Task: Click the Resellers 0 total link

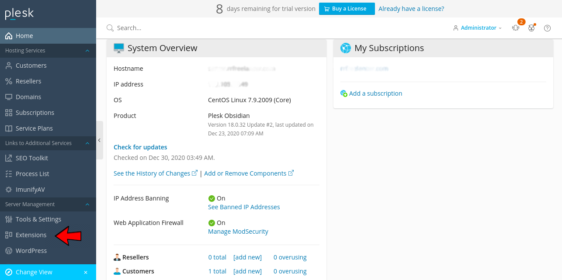Action: [x=217, y=257]
